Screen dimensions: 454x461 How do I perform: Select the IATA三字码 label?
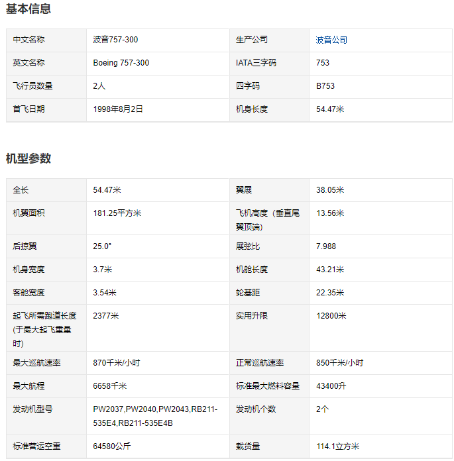click(x=256, y=63)
